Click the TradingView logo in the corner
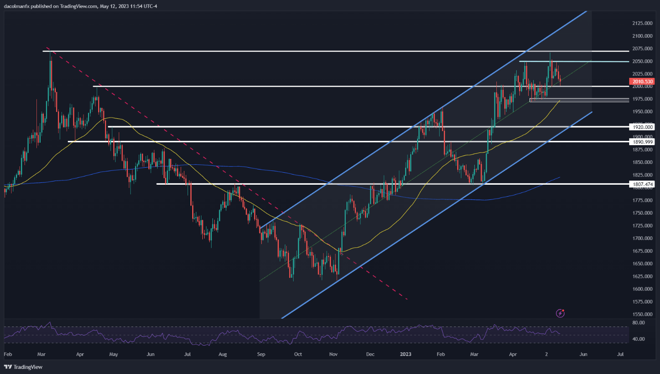Screen dimensions: 660x374 [23, 367]
